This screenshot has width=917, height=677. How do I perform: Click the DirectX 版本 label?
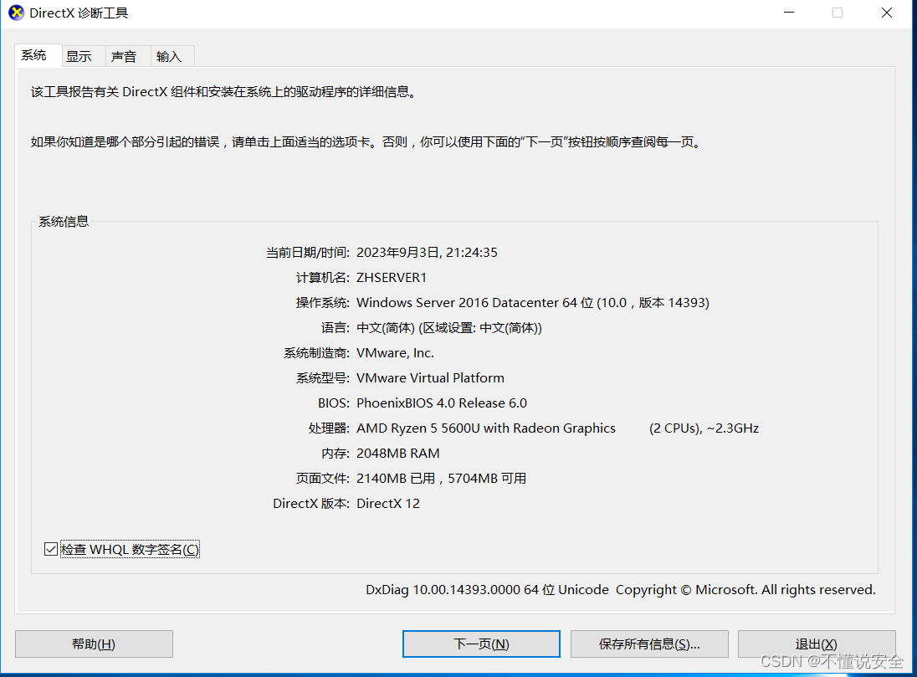click(311, 504)
